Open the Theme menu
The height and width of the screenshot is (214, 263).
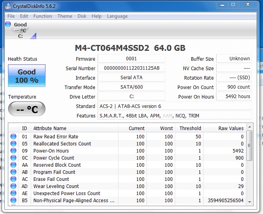65,16
